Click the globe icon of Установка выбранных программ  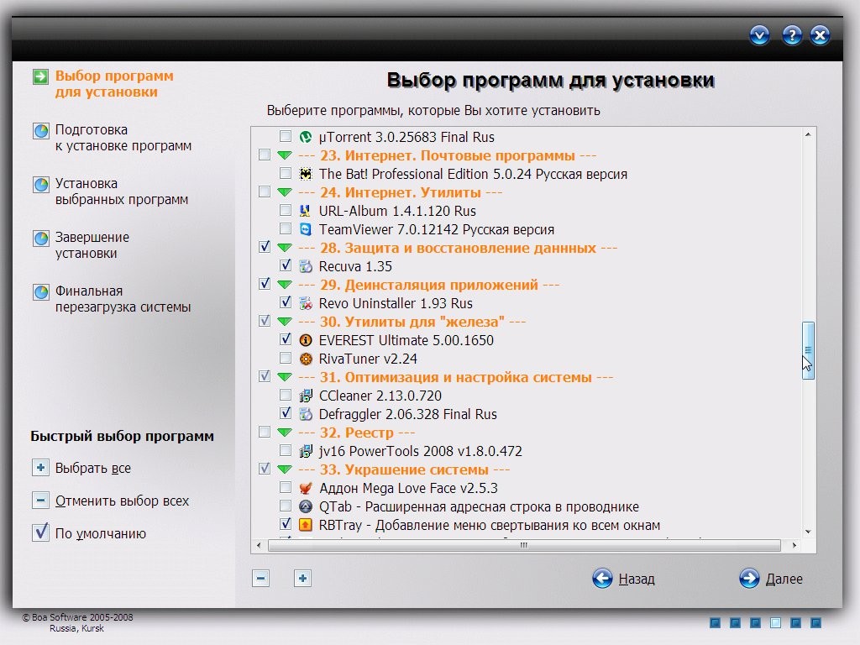click(x=41, y=184)
